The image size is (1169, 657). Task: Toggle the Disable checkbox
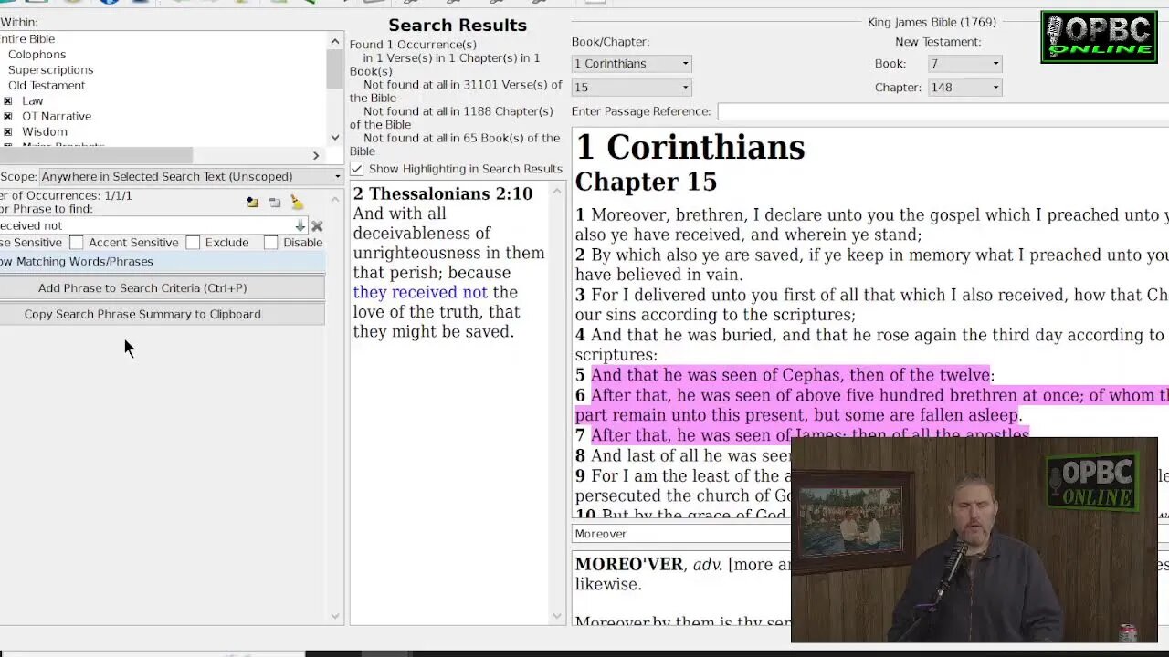pyautogui.click(x=270, y=243)
